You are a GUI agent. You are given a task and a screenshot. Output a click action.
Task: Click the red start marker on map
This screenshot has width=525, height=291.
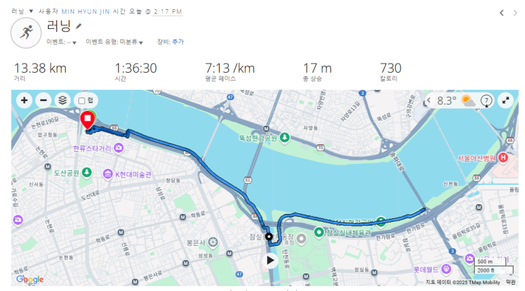88,120
